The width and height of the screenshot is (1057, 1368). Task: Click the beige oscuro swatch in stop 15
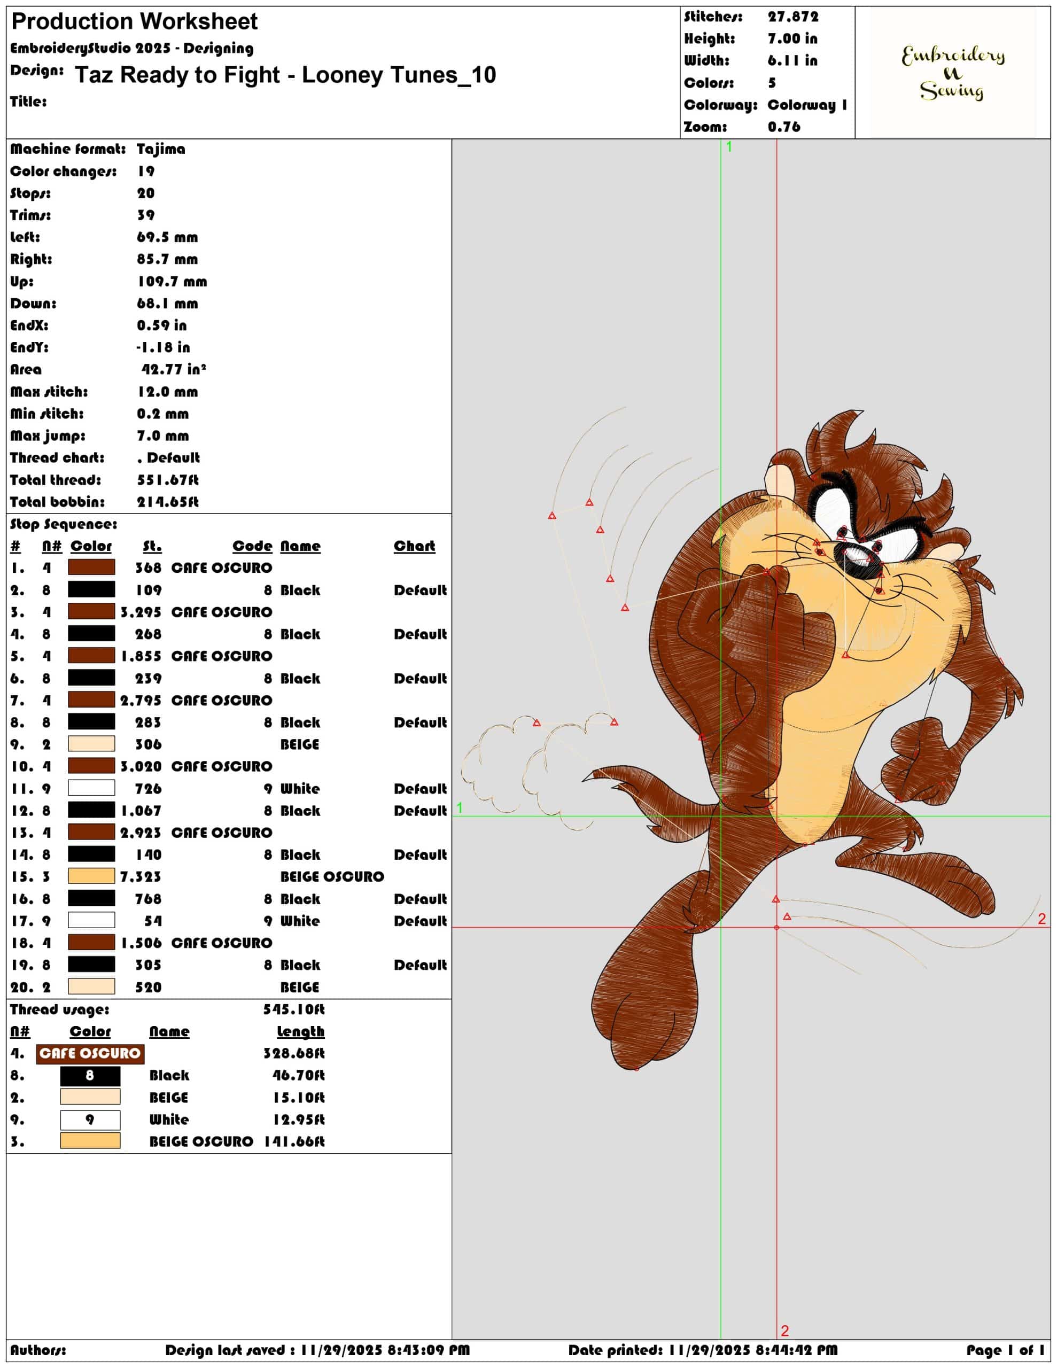tap(91, 876)
